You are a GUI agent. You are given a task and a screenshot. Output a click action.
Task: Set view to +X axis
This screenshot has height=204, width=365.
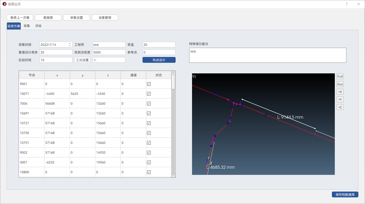coord(340,92)
